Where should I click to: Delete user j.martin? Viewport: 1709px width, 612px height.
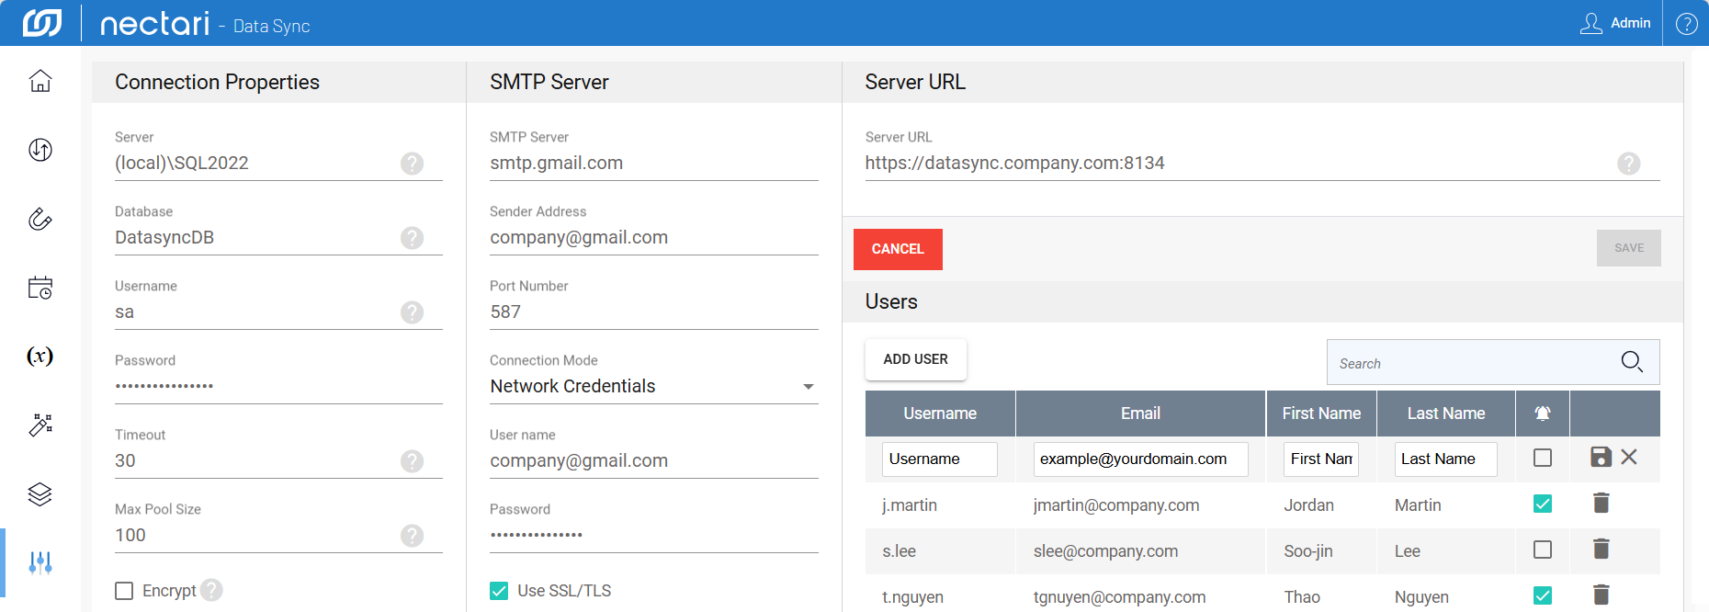click(x=1601, y=503)
